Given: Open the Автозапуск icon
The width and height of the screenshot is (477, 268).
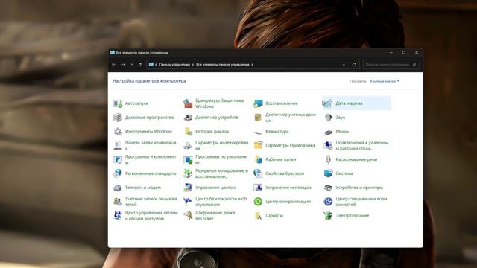Looking at the screenshot, I should [118, 103].
